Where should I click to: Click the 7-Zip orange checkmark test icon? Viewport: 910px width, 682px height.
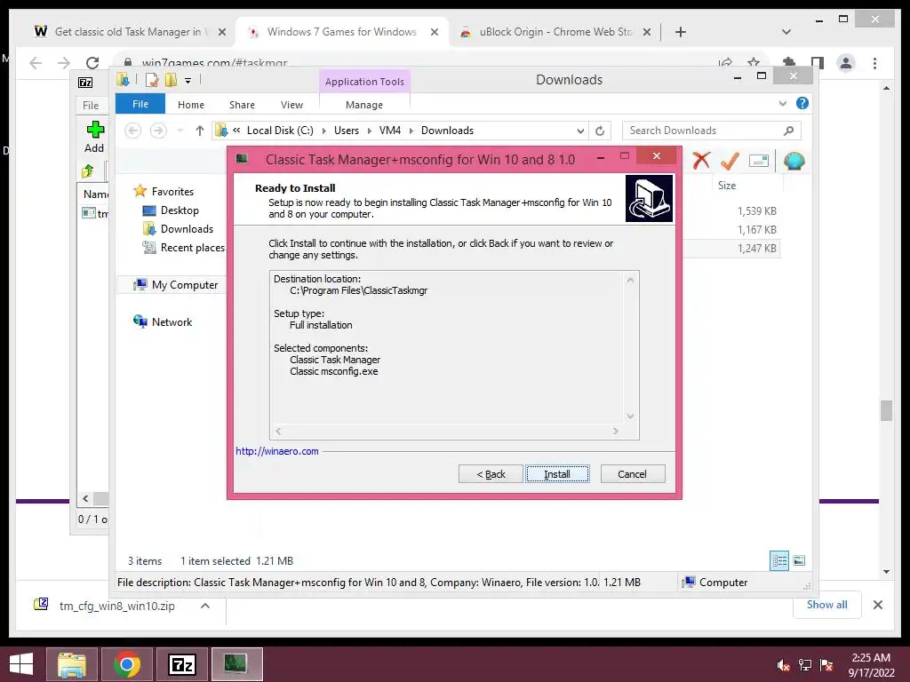coord(730,161)
